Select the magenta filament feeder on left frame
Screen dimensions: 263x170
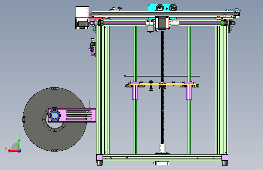click(x=93, y=52)
